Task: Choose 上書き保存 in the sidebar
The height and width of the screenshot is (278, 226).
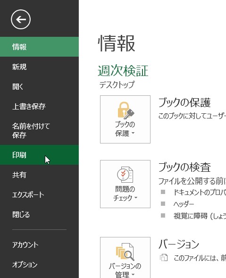Action: (x=39, y=106)
